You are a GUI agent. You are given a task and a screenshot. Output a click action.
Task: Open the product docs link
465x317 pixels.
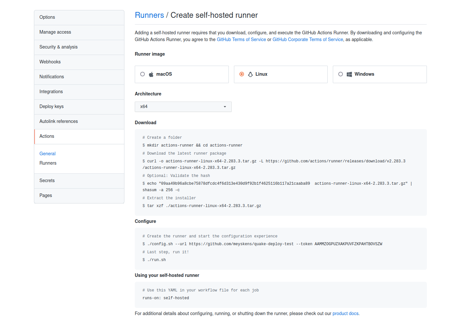(x=345, y=313)
